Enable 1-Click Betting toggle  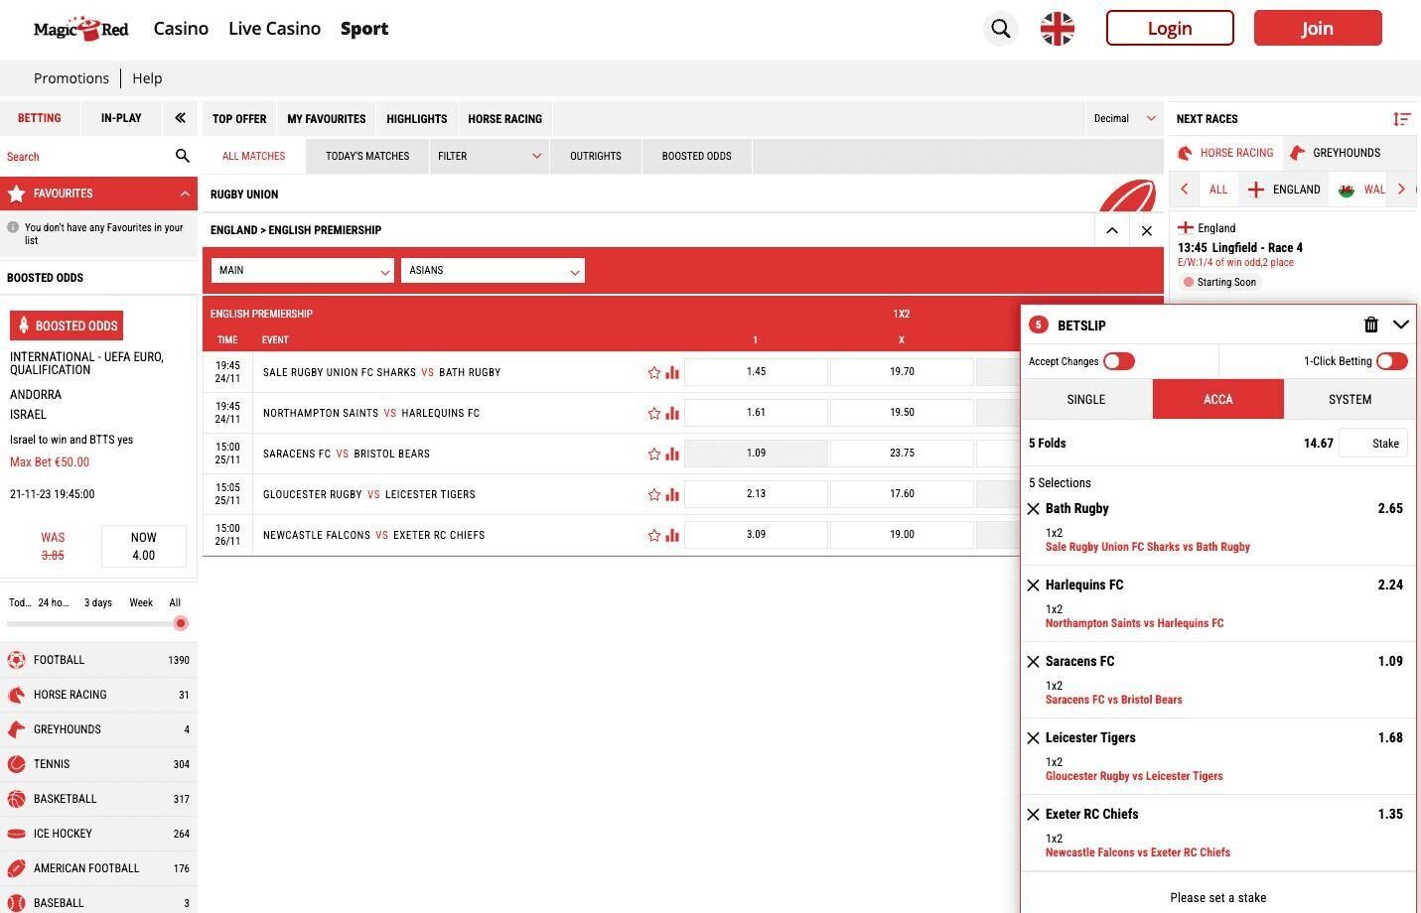1392,361
